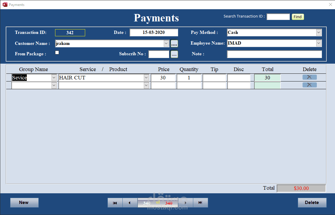
Task: Click the Note input field
Action: coord(274,54)
